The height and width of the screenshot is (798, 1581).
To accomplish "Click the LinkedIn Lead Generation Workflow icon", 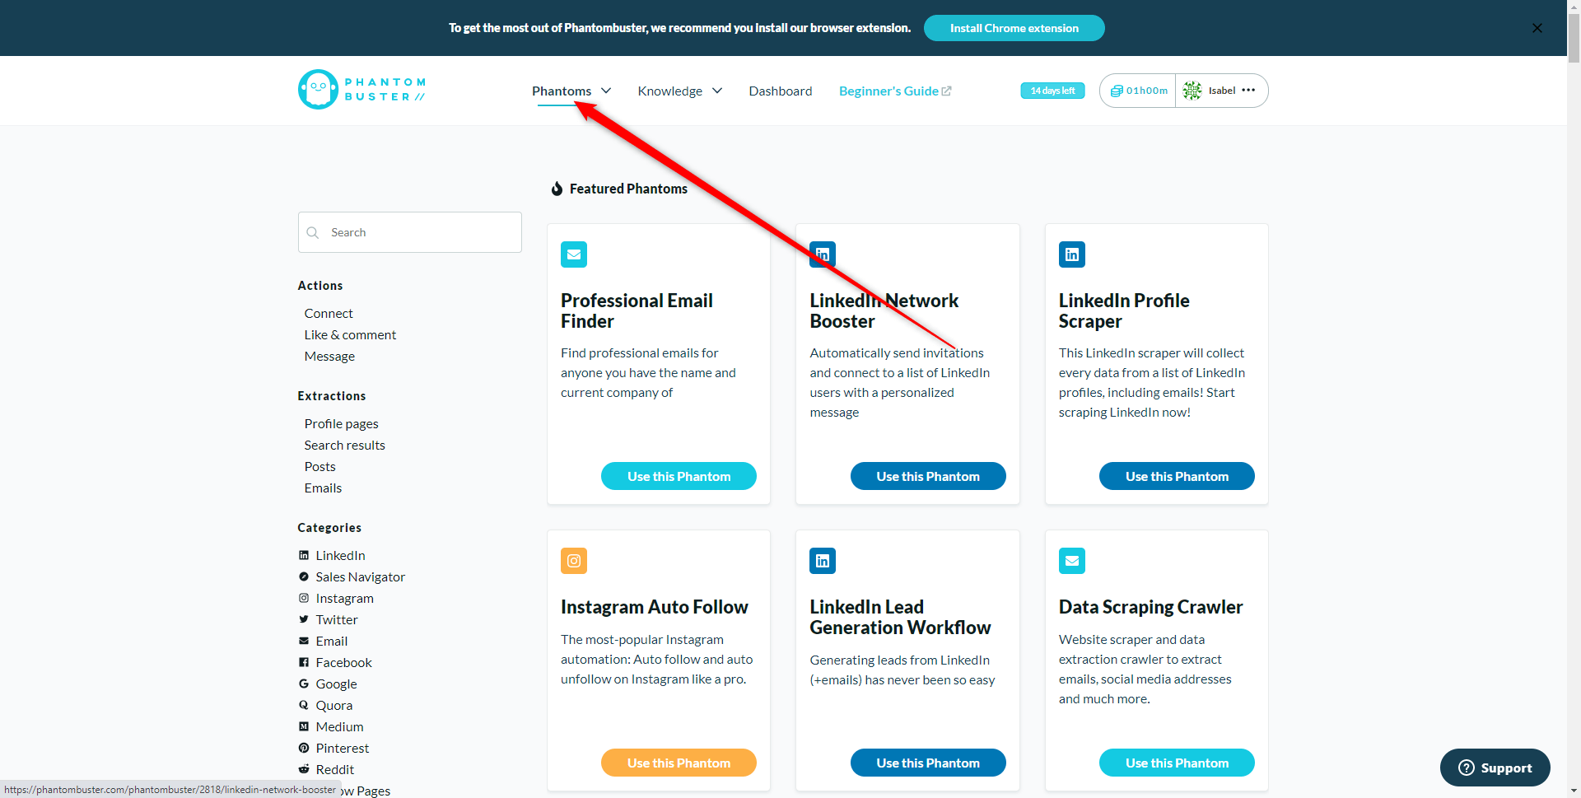I will (x=823, y=561).
